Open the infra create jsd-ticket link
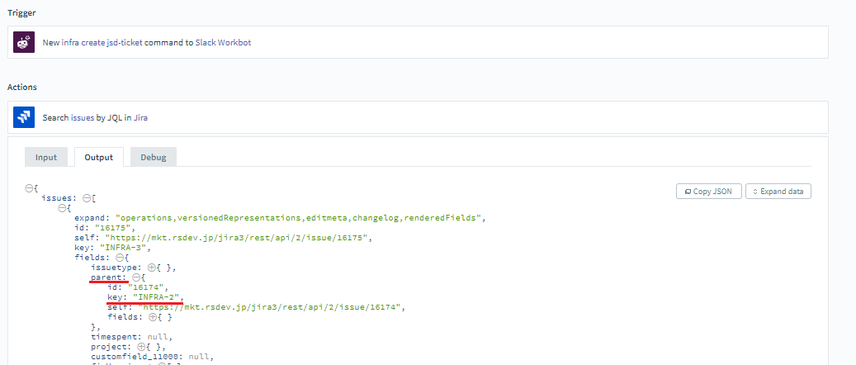 [102, 42]
